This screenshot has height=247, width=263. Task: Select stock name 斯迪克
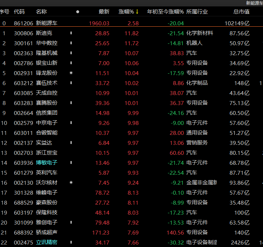pyautogui.click(x=44, y=33)
